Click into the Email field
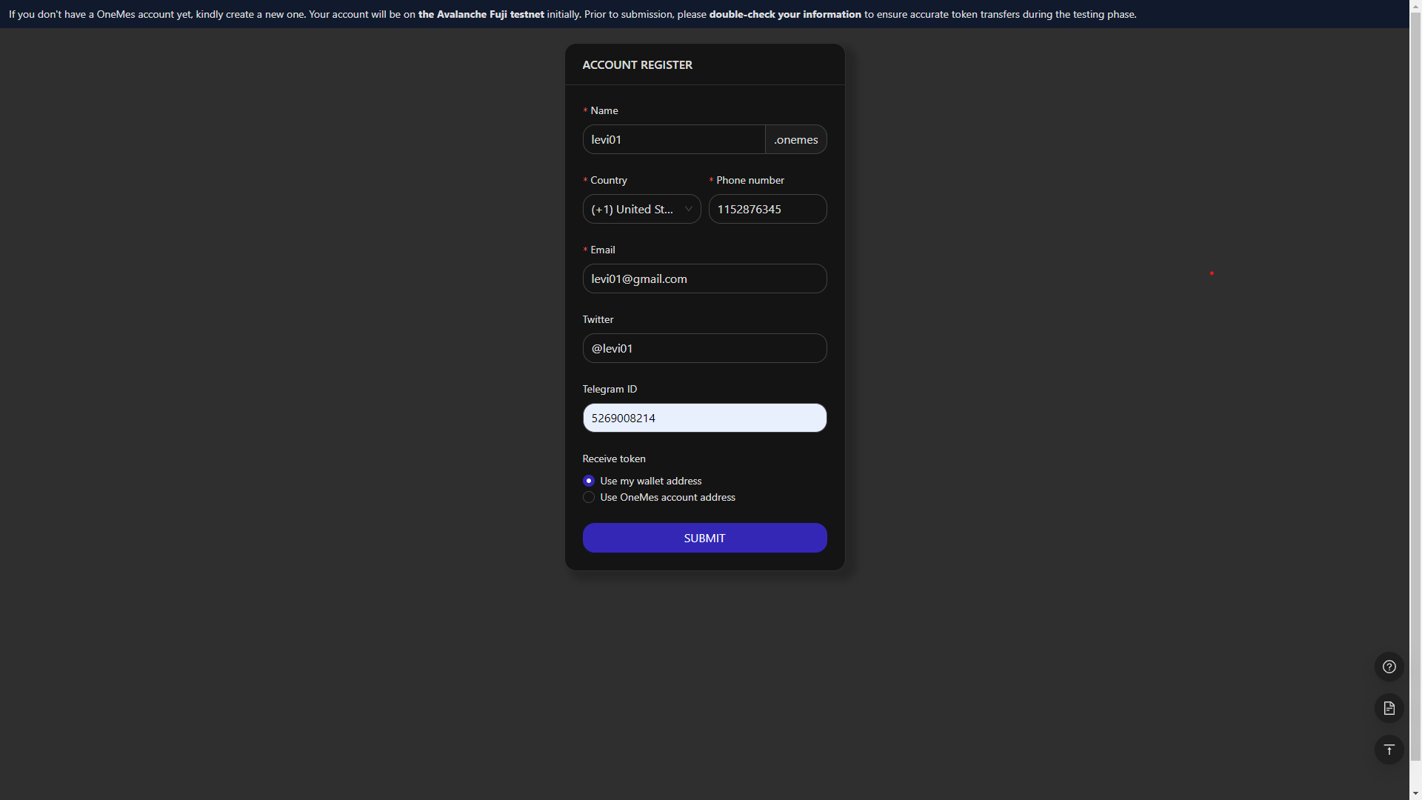This screenshot has height=800, width=1422. pos(704,279)
